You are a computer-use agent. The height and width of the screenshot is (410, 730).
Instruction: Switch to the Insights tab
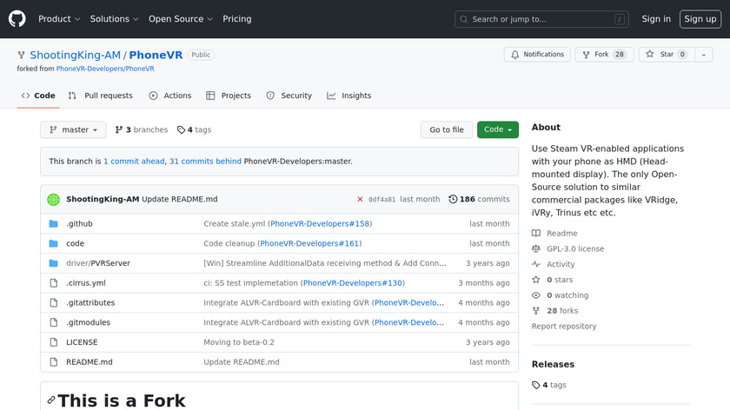[x=348, y=96]
